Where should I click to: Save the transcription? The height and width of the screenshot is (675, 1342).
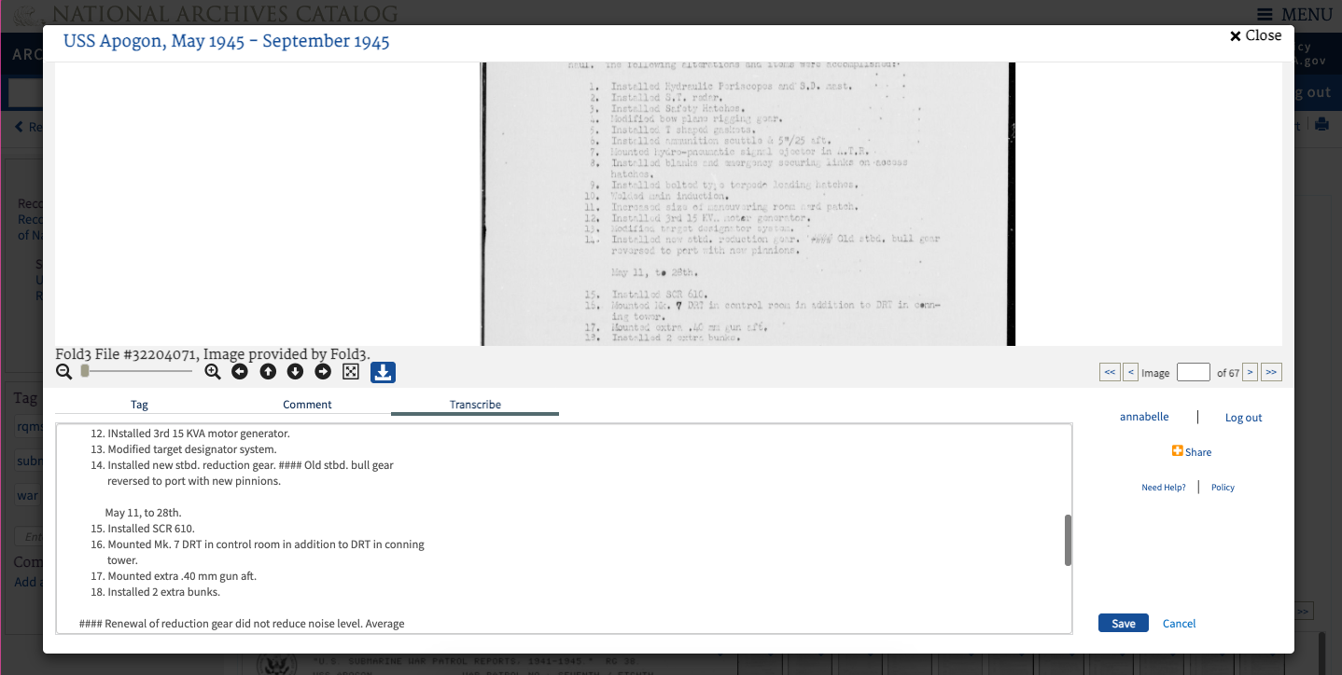pos(1124,623)
